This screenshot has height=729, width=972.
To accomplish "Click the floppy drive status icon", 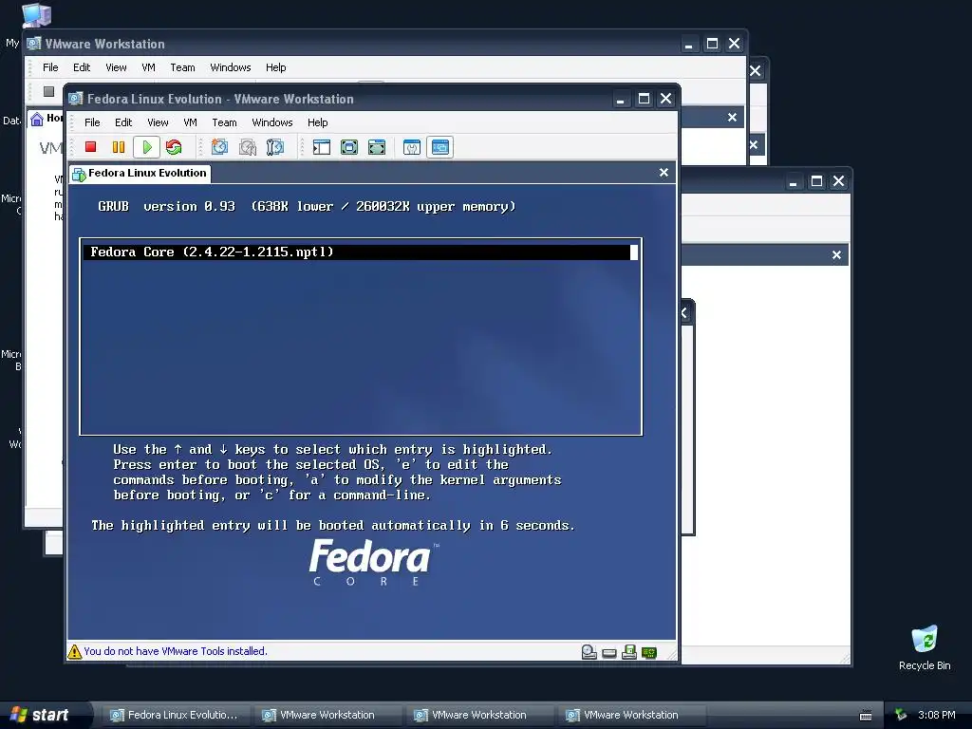I will (x=629, y=651).
